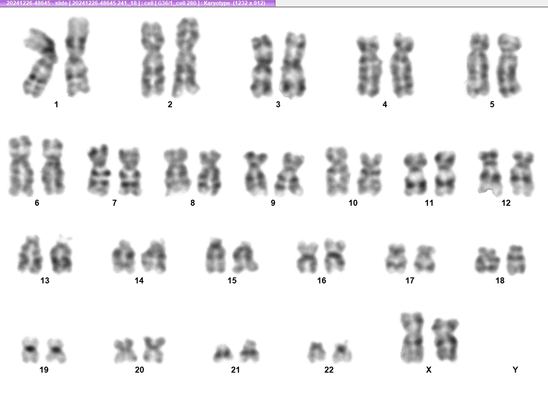
Task: Pick the left chromosome 12 image
Action: click(x=490, y=172)
